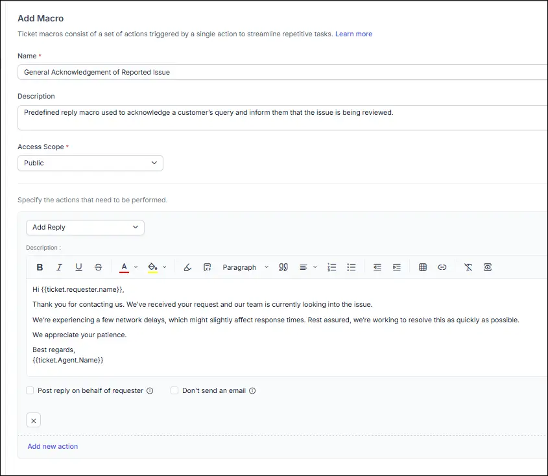Open the Add Reply action type dropdown
The height and width of the screenshot is (476, 548).
click(x=85, y=228)
